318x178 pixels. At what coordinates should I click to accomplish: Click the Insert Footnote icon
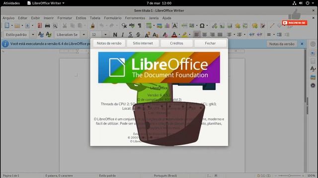pos(222,26)
